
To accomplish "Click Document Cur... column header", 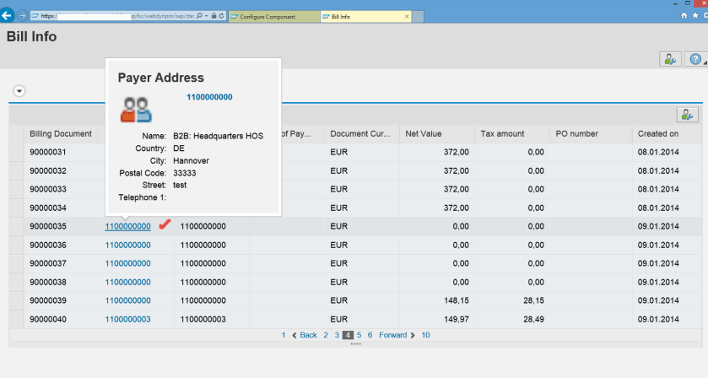I will [362, 133].
